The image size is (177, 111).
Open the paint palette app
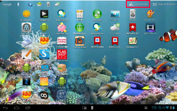click(151, 14)
